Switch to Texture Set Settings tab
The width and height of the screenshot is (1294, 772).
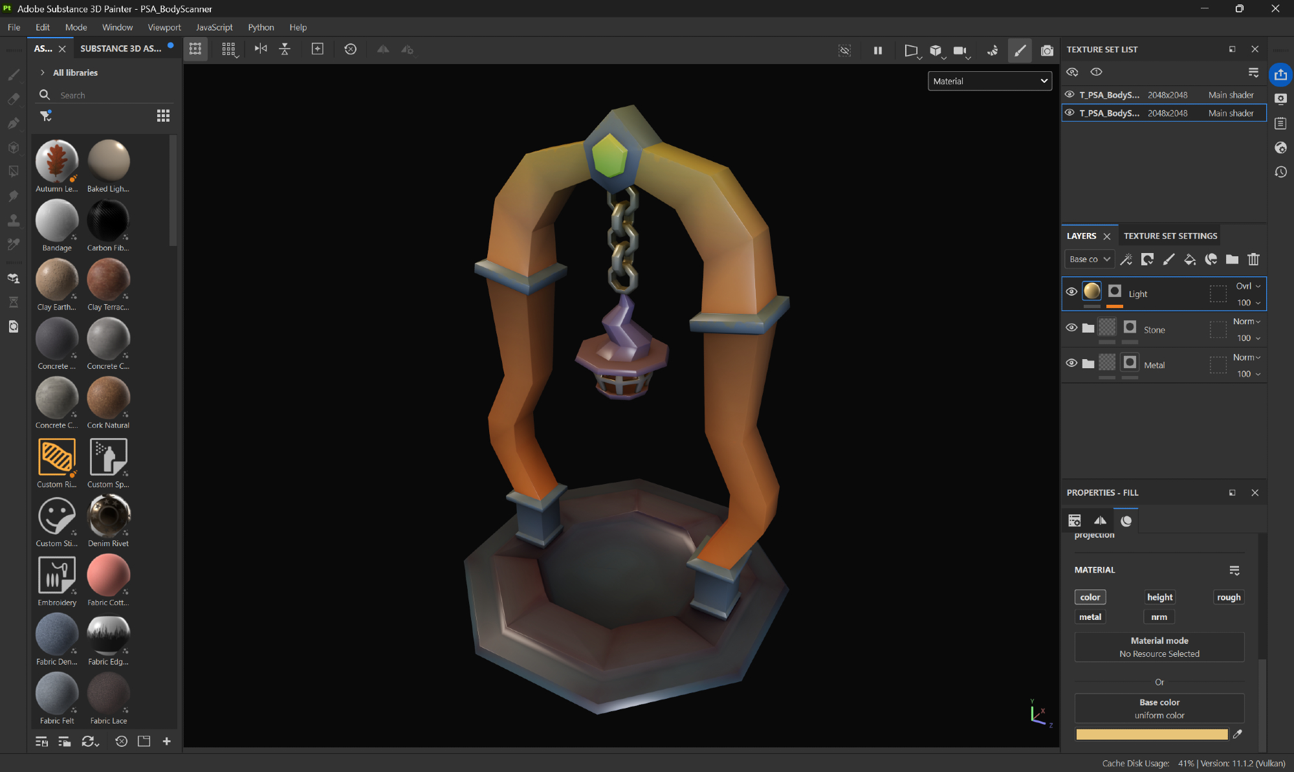pyautogui.click(x=1170, y=236)
